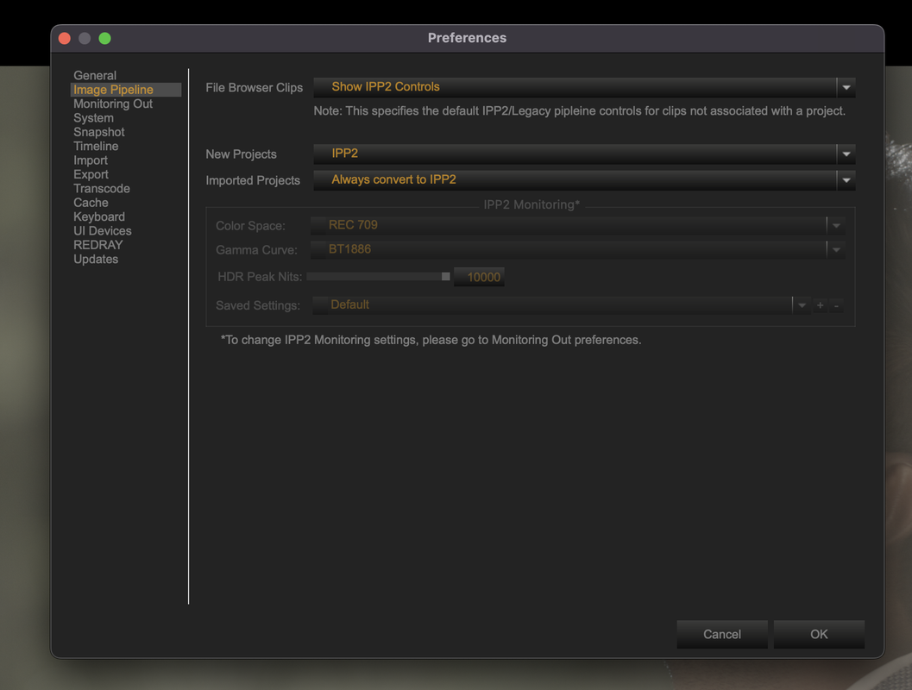Screen dimensions: 912x690
Task: Cancel the Preferences dialog
Action: 722,634
